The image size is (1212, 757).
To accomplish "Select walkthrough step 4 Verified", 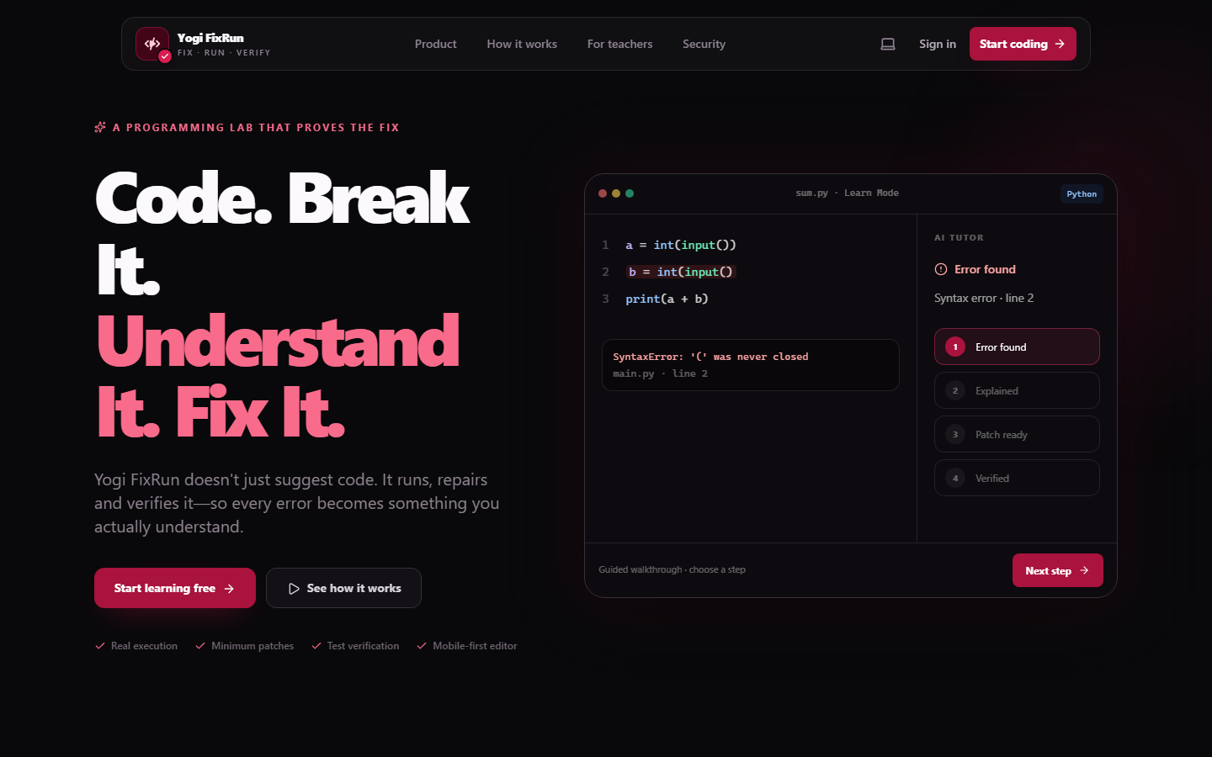I will coord(1017,478).
